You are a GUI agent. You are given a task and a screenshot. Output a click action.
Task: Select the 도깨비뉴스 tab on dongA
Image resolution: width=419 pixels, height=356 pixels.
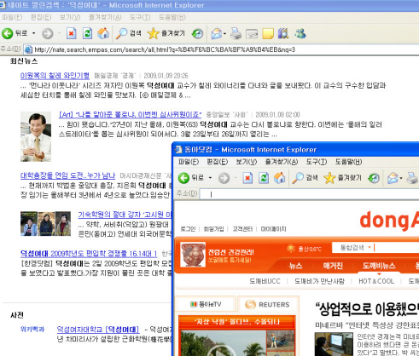[x=379, y=266]
